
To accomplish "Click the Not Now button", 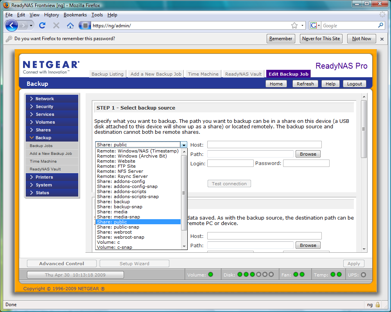I will click(362, 39).
